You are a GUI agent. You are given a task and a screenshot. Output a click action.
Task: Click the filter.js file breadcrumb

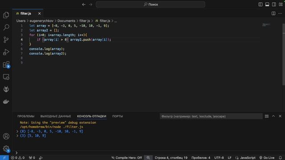pyautogui.click(x=103, y=21)
